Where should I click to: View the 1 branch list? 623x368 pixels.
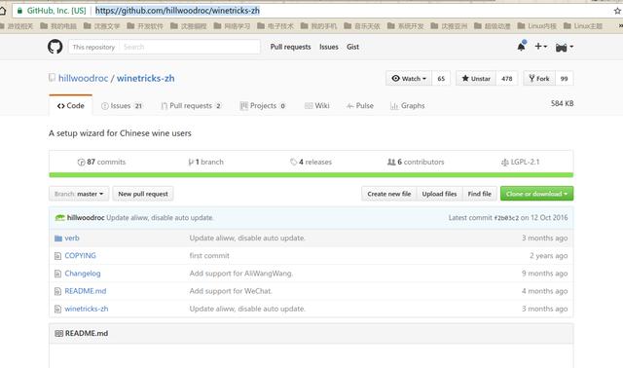pos(205,162)
